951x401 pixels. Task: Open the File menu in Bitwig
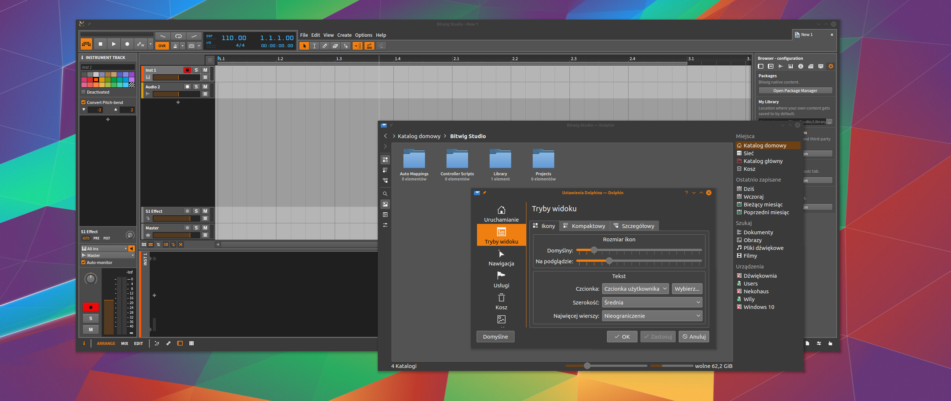304,35
